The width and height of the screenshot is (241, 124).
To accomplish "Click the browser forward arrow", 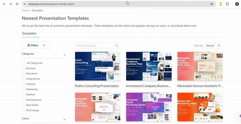I will (x=10, y=4).
